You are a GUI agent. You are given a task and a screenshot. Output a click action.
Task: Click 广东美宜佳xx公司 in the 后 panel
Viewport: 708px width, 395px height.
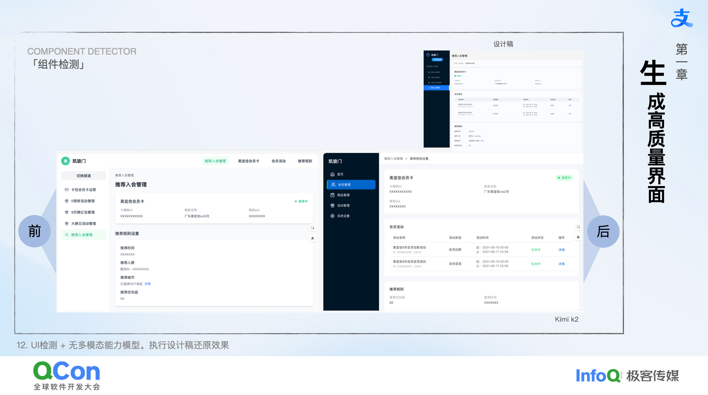[x=496, y=192]
